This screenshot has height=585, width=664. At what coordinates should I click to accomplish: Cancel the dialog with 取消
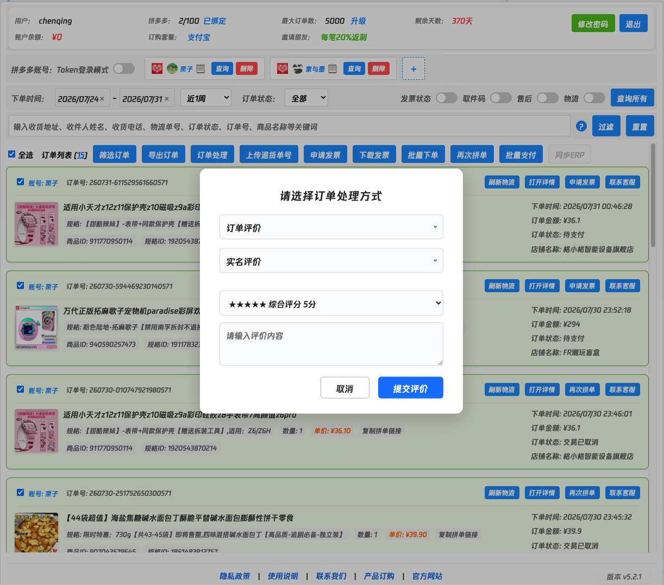[345, 388]
